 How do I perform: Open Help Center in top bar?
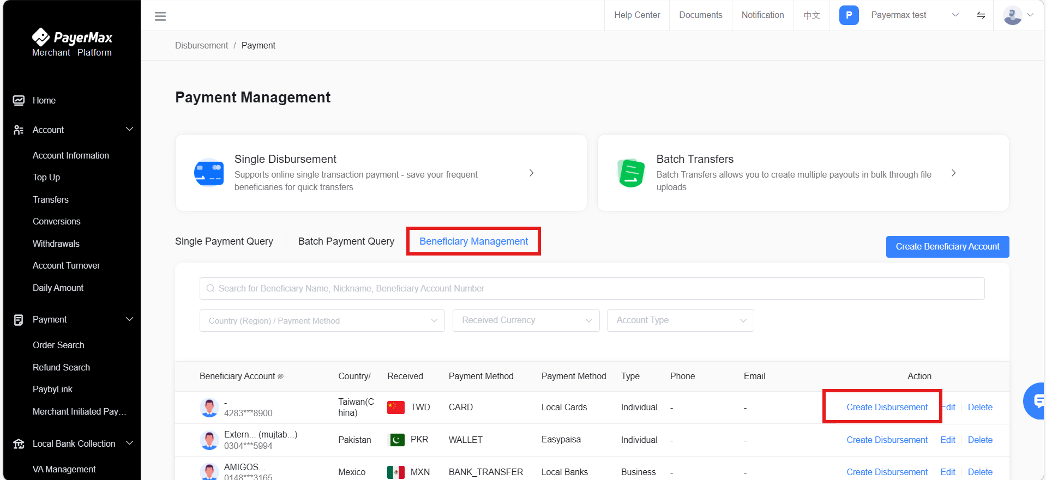637,15
